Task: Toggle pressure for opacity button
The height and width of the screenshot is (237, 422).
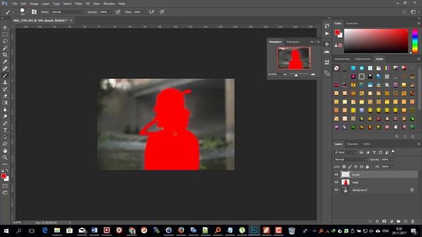Action: pos(118,12)
